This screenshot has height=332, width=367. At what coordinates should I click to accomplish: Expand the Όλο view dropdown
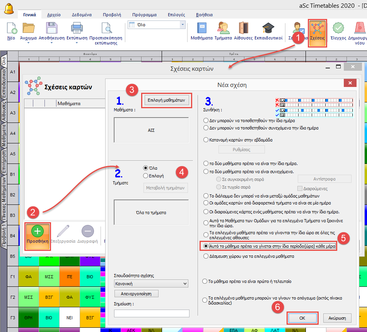pyautogui.click(x=183, y=25)
